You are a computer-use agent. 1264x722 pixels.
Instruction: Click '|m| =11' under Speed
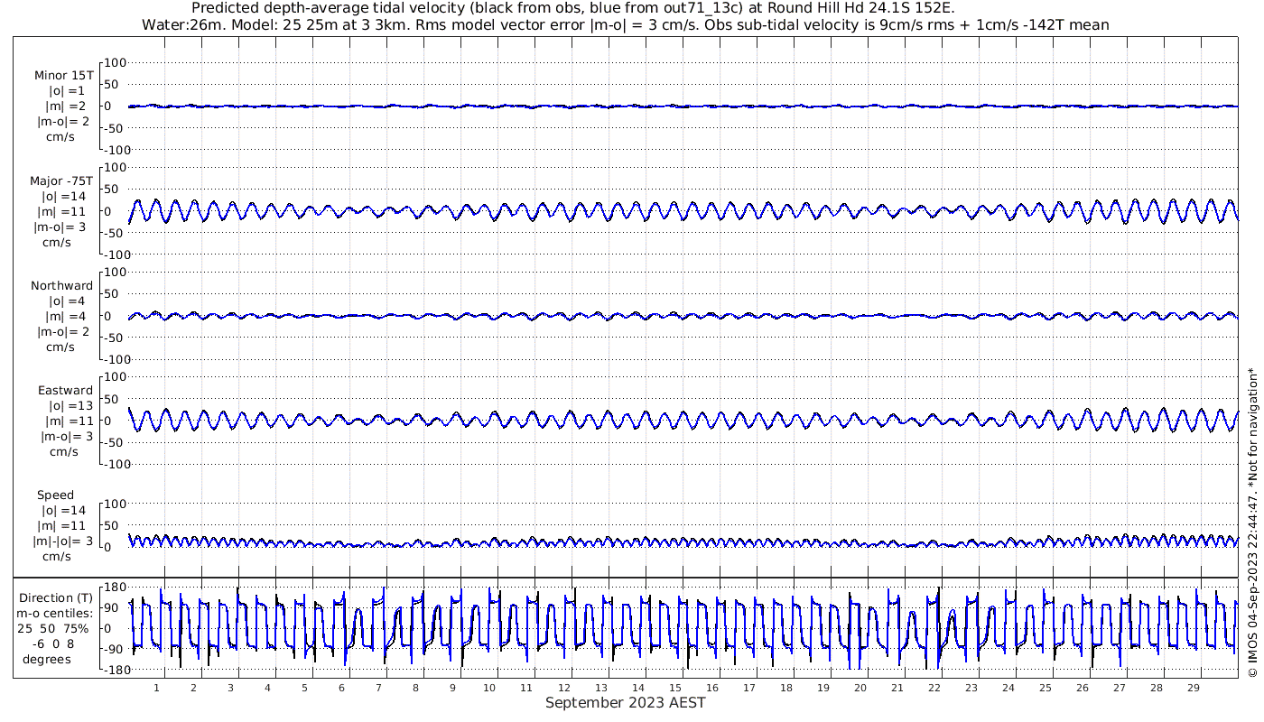tap(63, 525)
